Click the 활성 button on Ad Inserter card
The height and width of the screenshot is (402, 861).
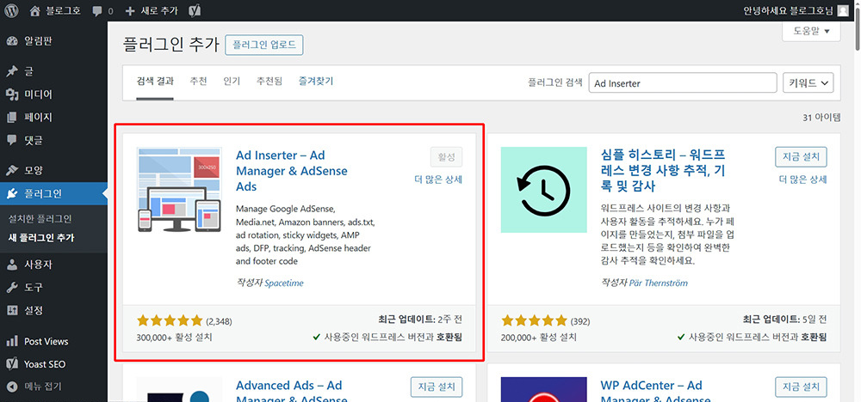click(x=446, y=157)
